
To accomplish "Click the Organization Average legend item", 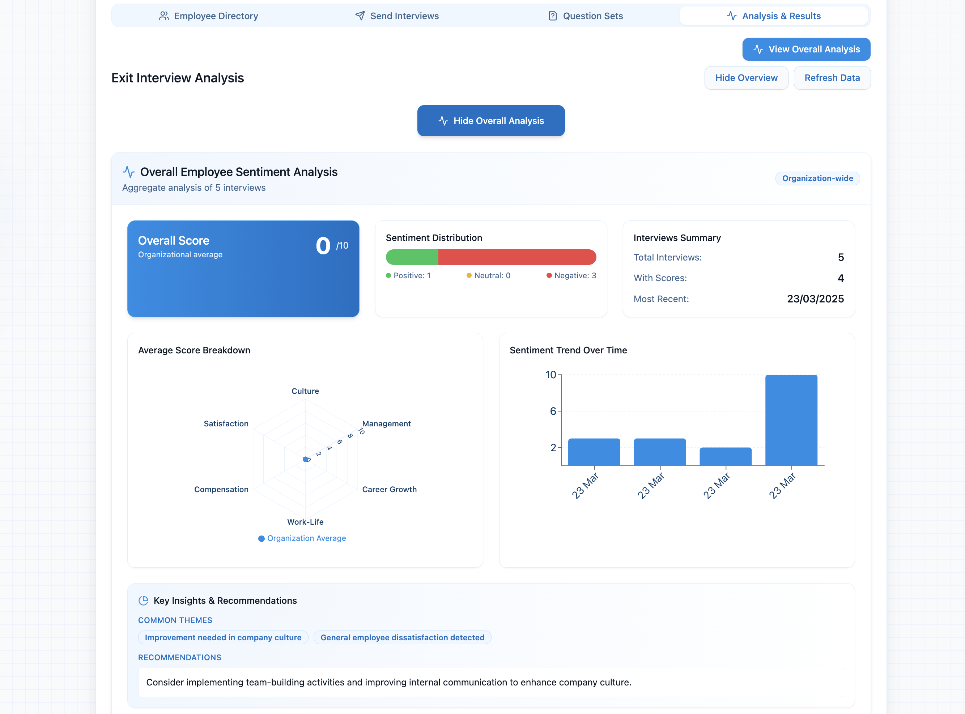I will coord(302,538).
